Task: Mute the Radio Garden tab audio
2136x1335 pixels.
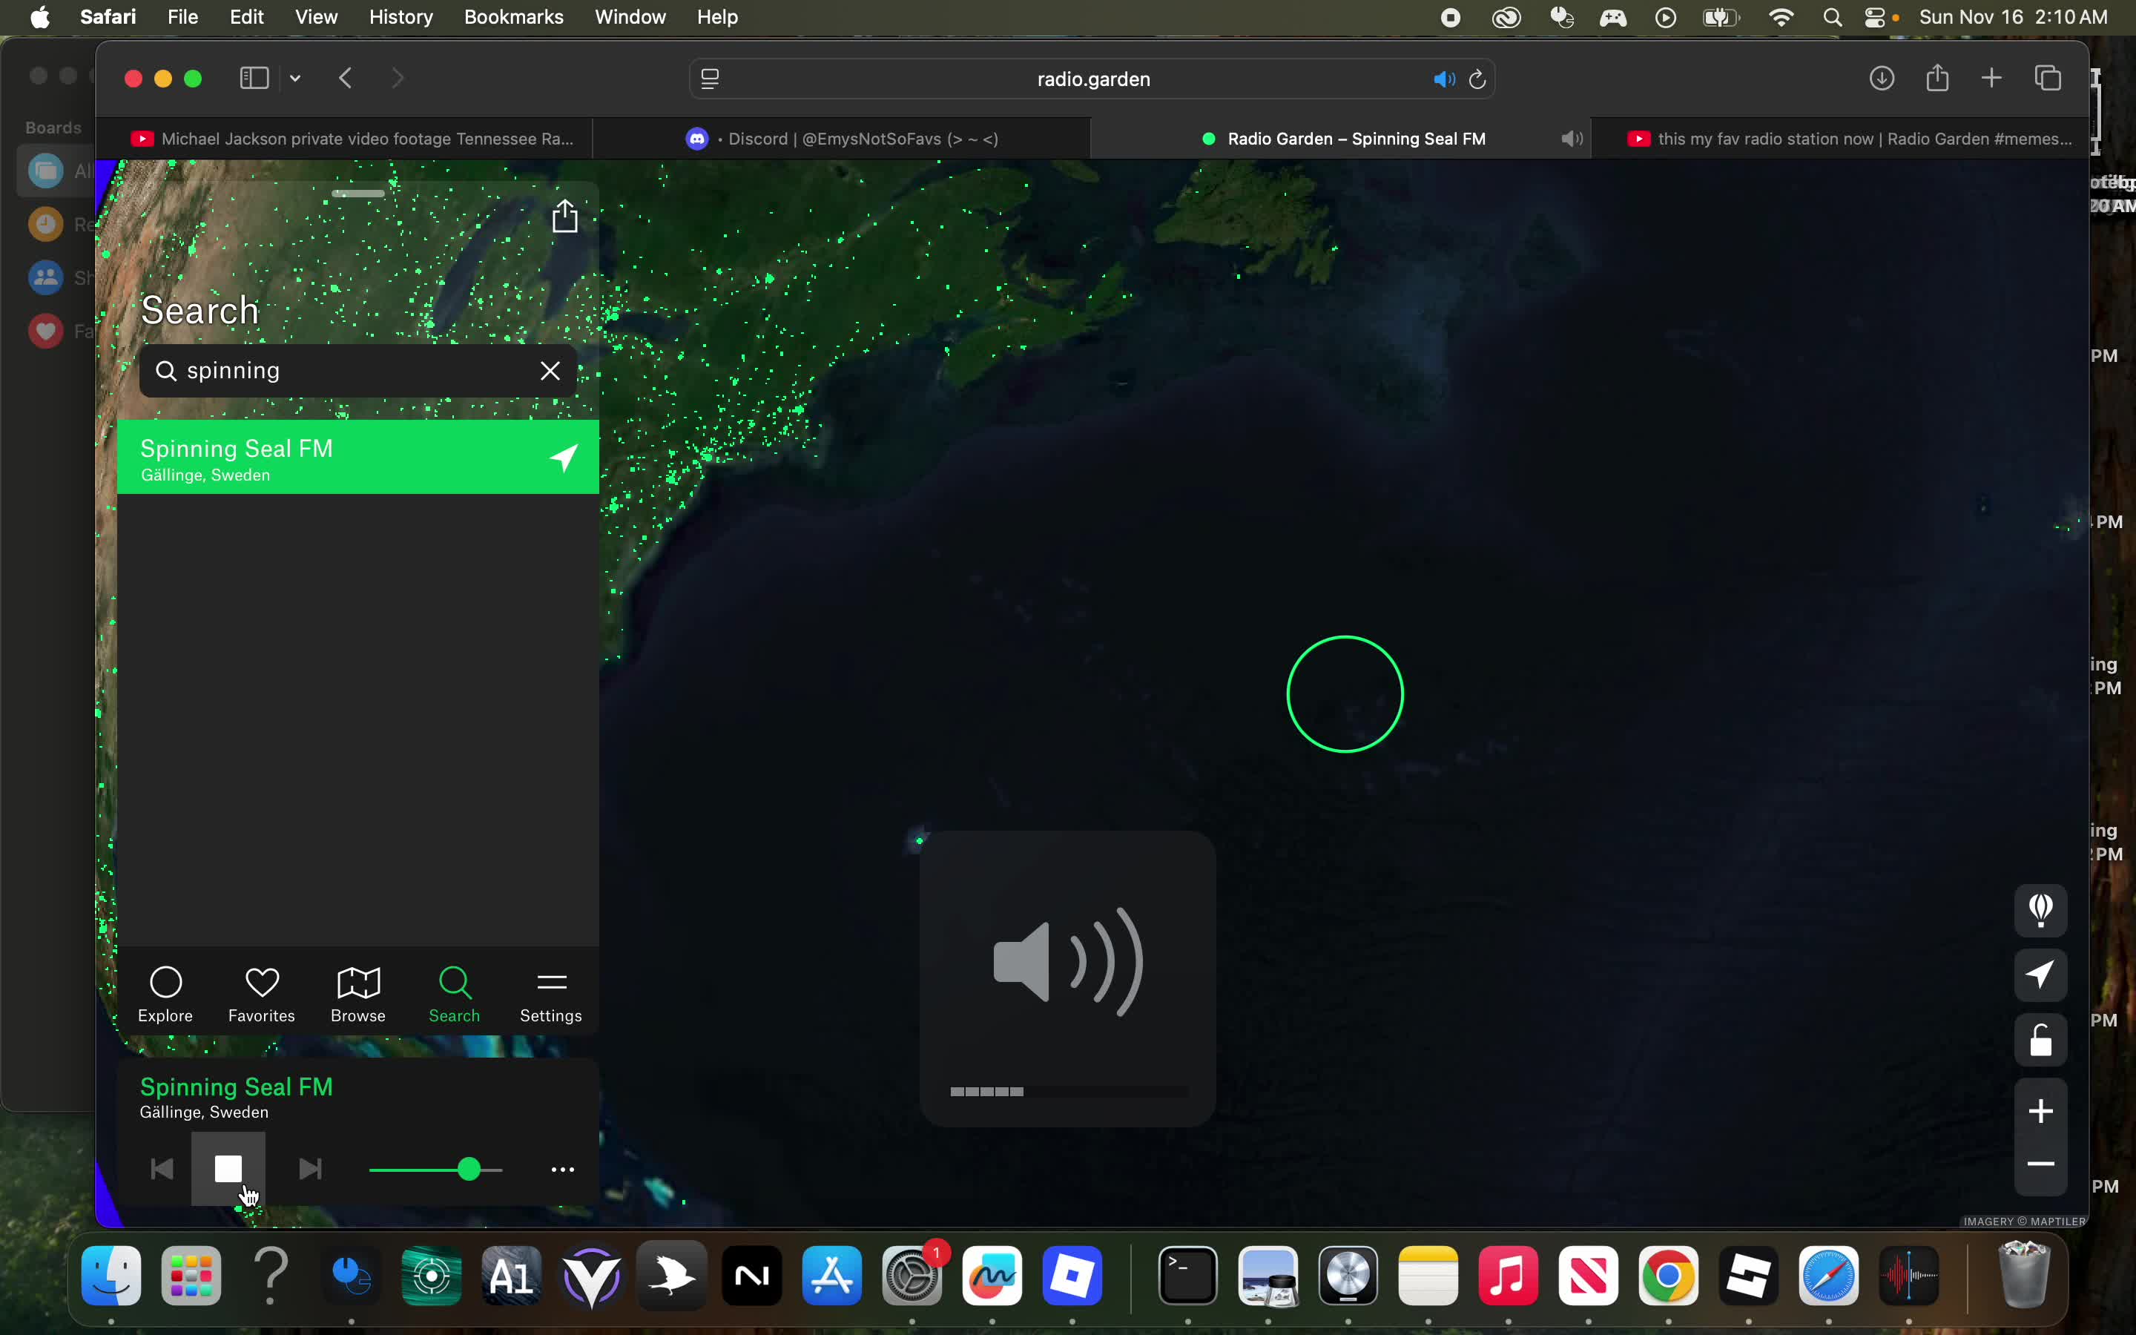Action: 1571,139
